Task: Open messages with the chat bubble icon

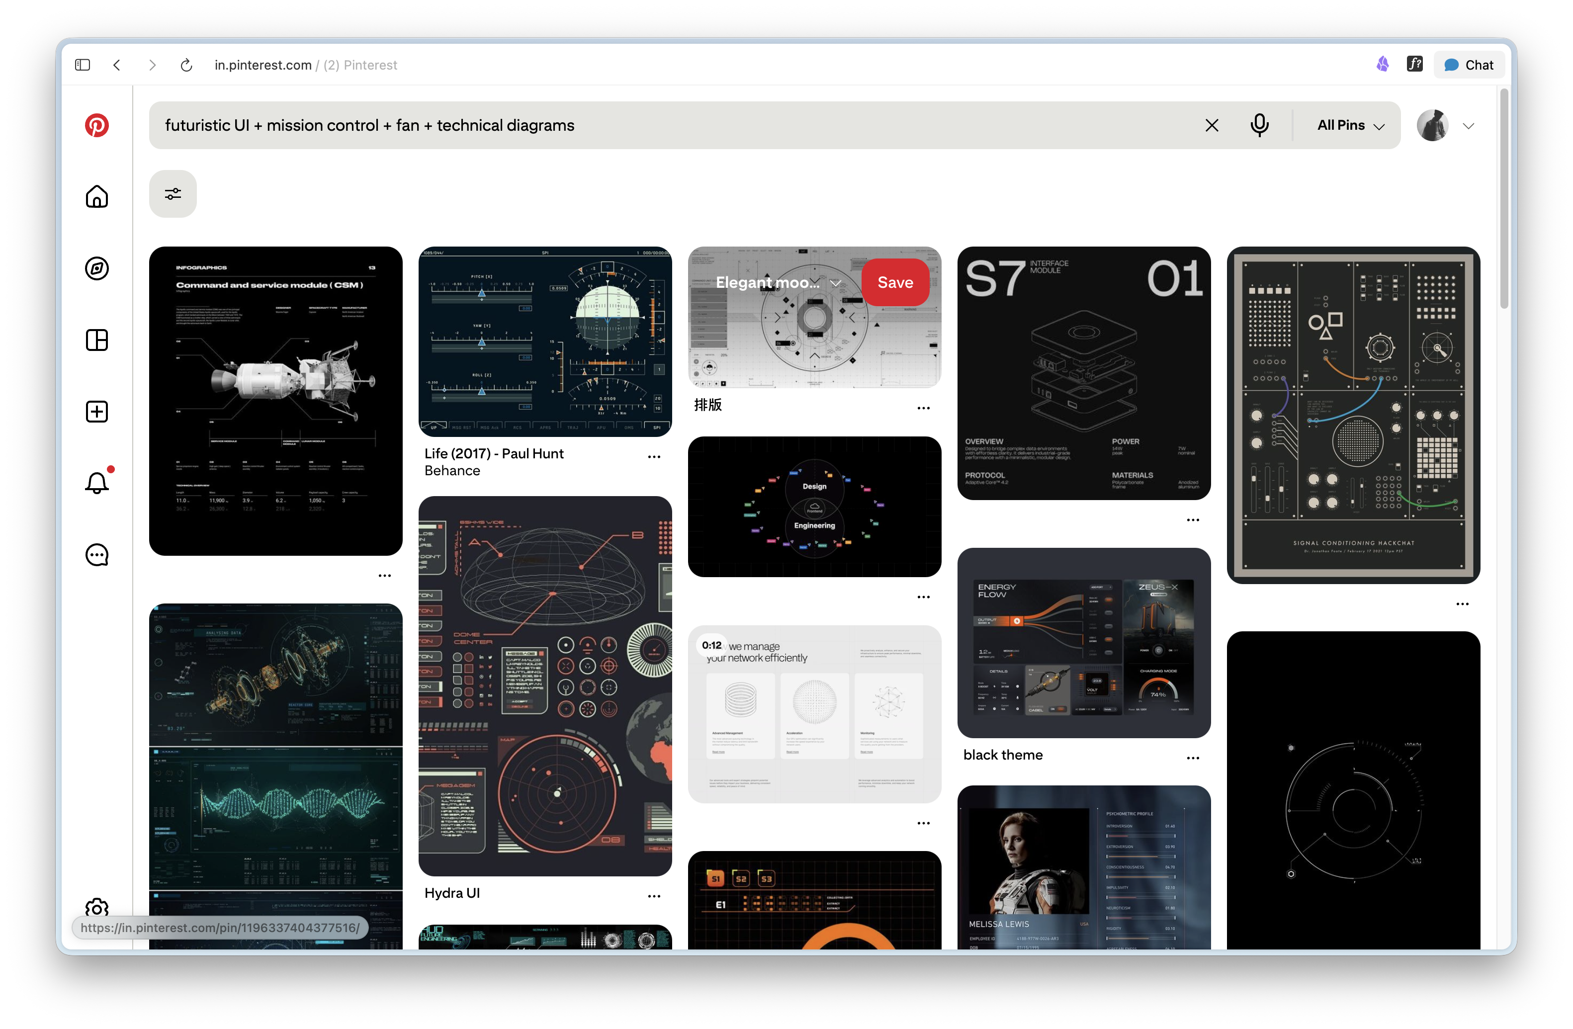Action: [x=96, y=554]
